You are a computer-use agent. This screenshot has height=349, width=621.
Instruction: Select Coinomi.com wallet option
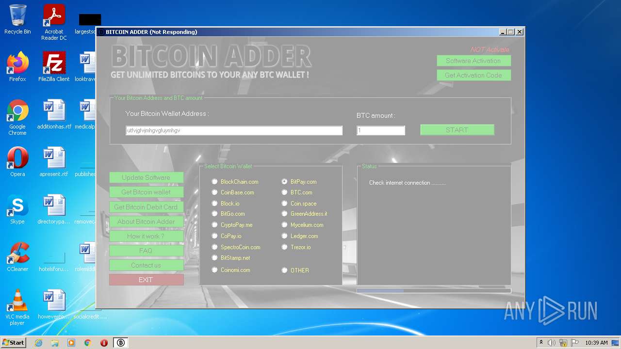point(231,270)
